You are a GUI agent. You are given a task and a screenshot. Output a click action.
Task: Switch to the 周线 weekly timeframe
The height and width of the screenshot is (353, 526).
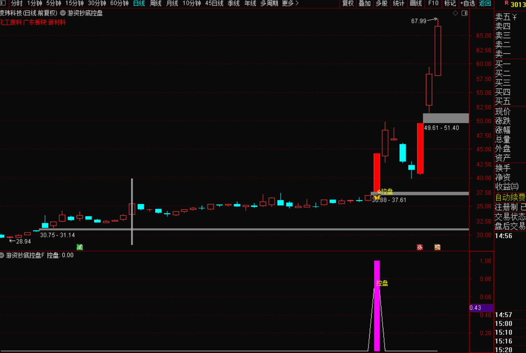coord(156,4)
